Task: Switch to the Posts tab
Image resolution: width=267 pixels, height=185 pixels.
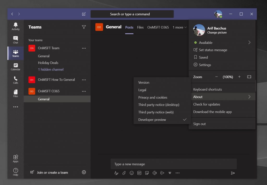Action: click(129, 27)
